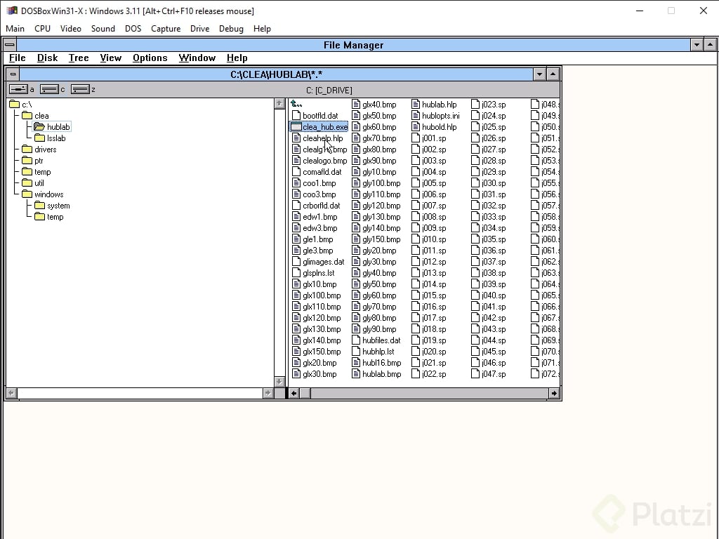Open File Manager control-menu box

[x=10, y=45]
